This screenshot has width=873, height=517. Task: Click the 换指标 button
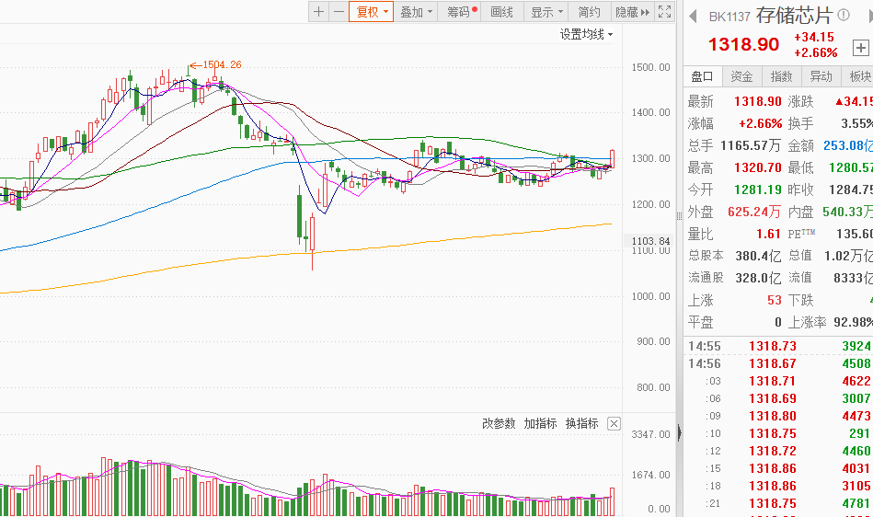point(581,424)
